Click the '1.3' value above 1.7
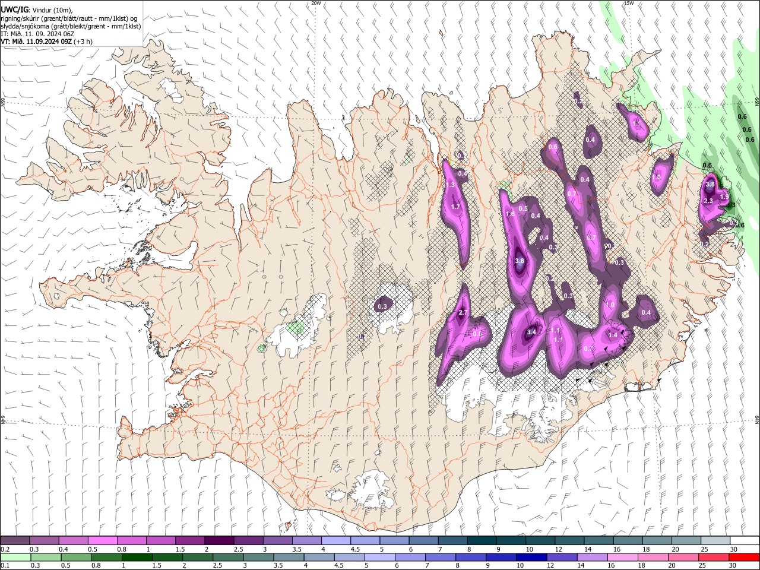The height and width of the screenshot is (570, 760). (450, 185)
